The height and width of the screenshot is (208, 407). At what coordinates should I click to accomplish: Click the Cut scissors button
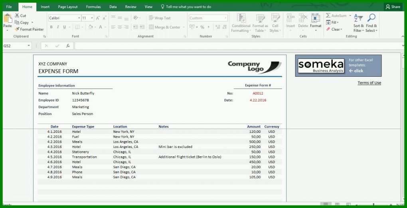(x=20, y=16)
